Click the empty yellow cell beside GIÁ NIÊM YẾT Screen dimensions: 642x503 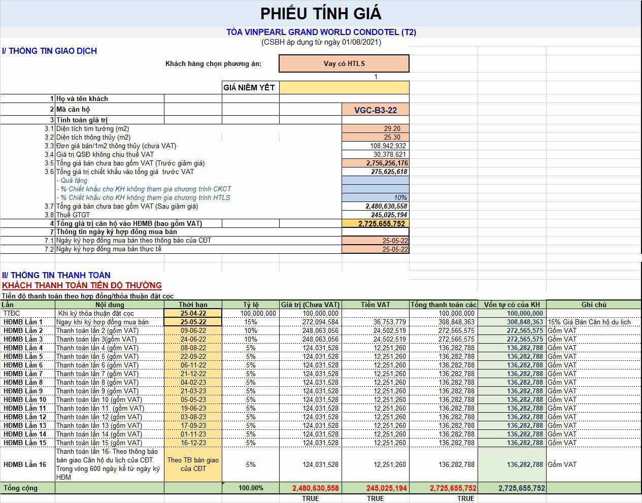point(344,87)
